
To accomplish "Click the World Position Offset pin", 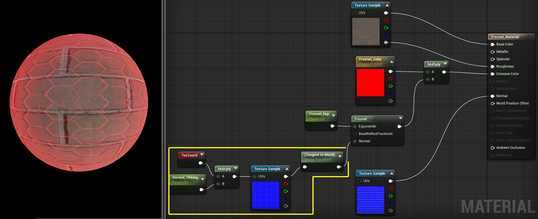I will (492, 103).
